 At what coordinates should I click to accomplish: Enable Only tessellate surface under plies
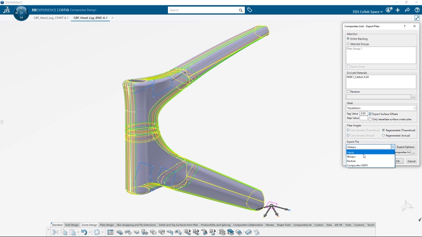370,119
